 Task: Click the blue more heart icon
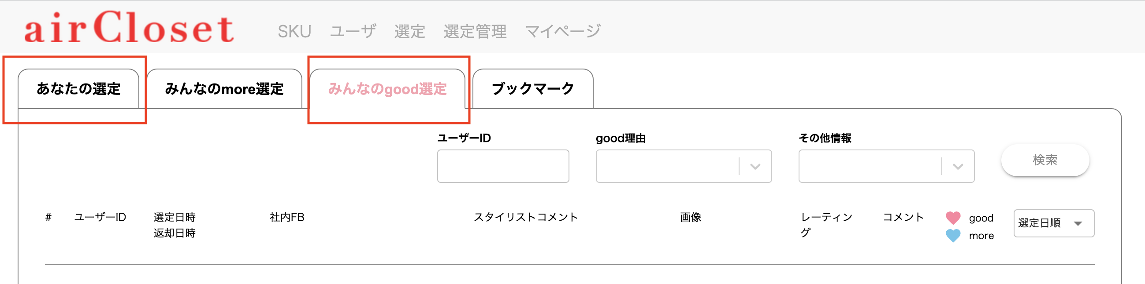tap(953, 235)
